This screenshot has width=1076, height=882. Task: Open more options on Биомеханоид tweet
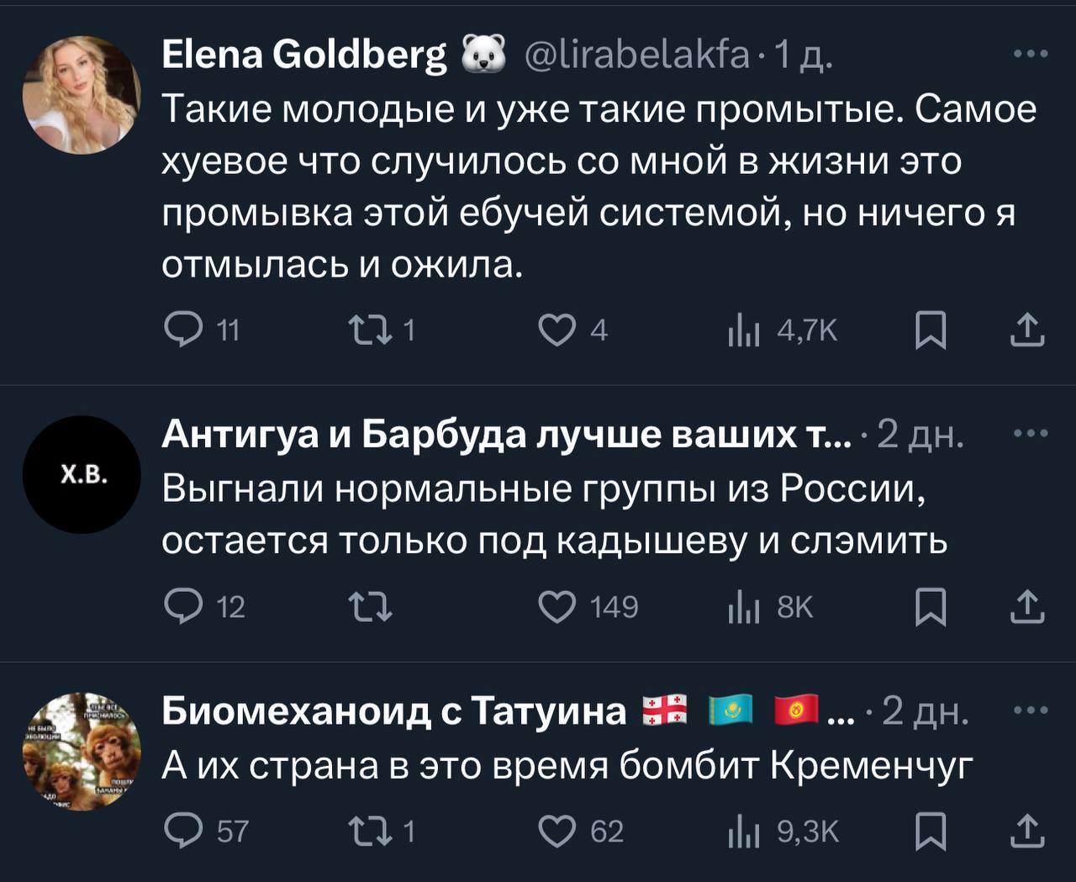click(x=1031, y=710)
